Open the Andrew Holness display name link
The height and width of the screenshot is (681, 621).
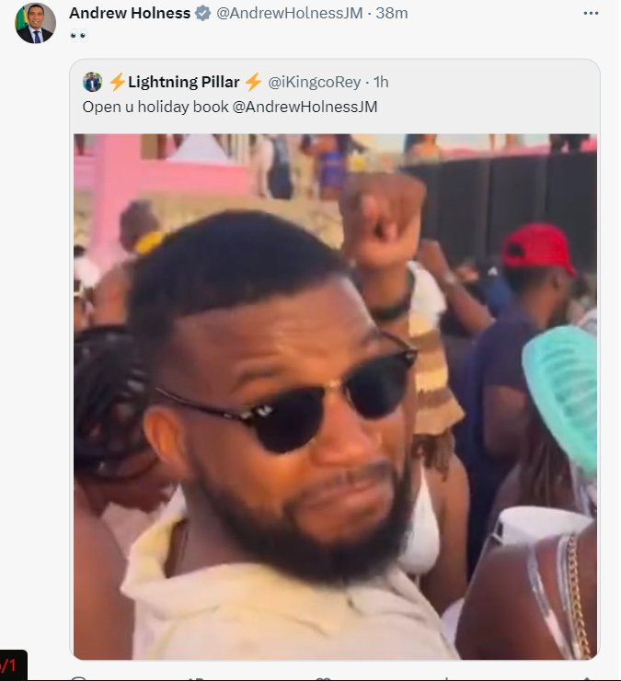[130, 13]
